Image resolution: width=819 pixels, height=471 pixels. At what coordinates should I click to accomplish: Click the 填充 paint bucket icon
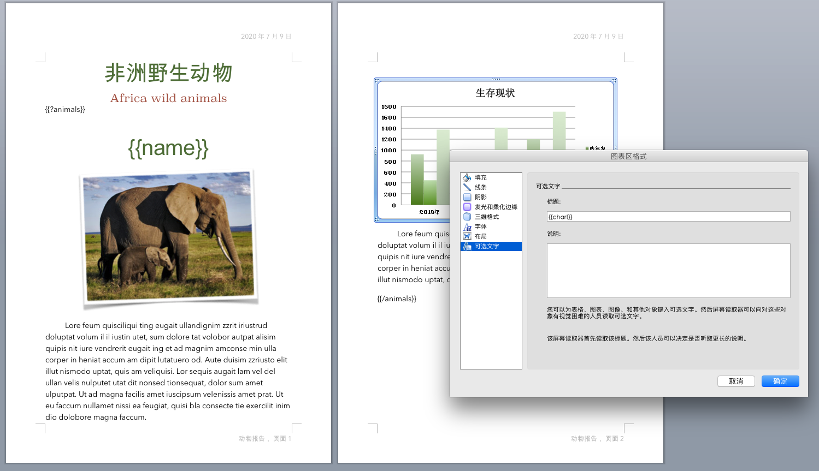[x=467, y=177]
